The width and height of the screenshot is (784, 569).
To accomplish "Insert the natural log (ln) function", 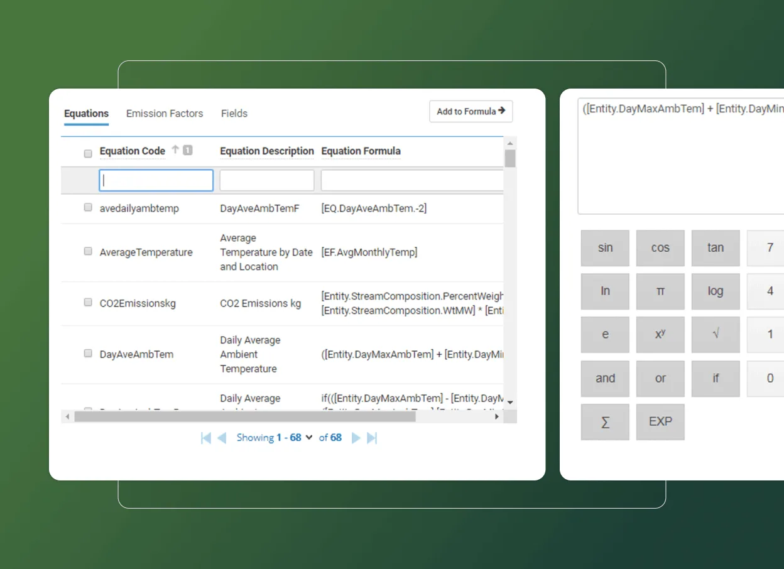I will coord(604,291).
